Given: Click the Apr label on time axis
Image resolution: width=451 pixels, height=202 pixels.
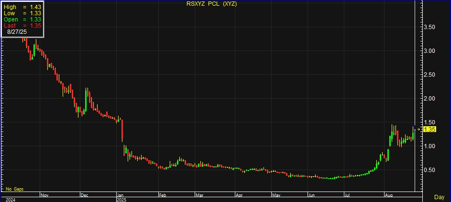Looking at the screenshot, I should tap(239, 195).
